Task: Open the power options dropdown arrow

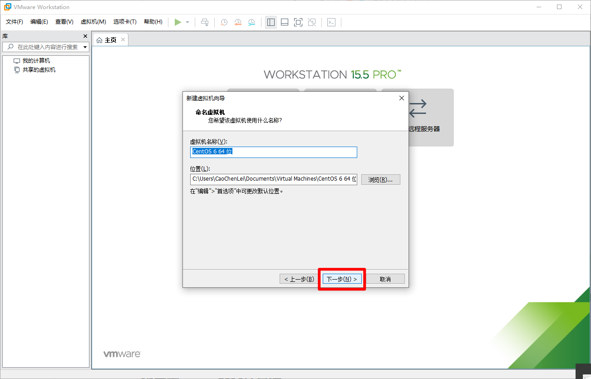Action: point(187,22)
